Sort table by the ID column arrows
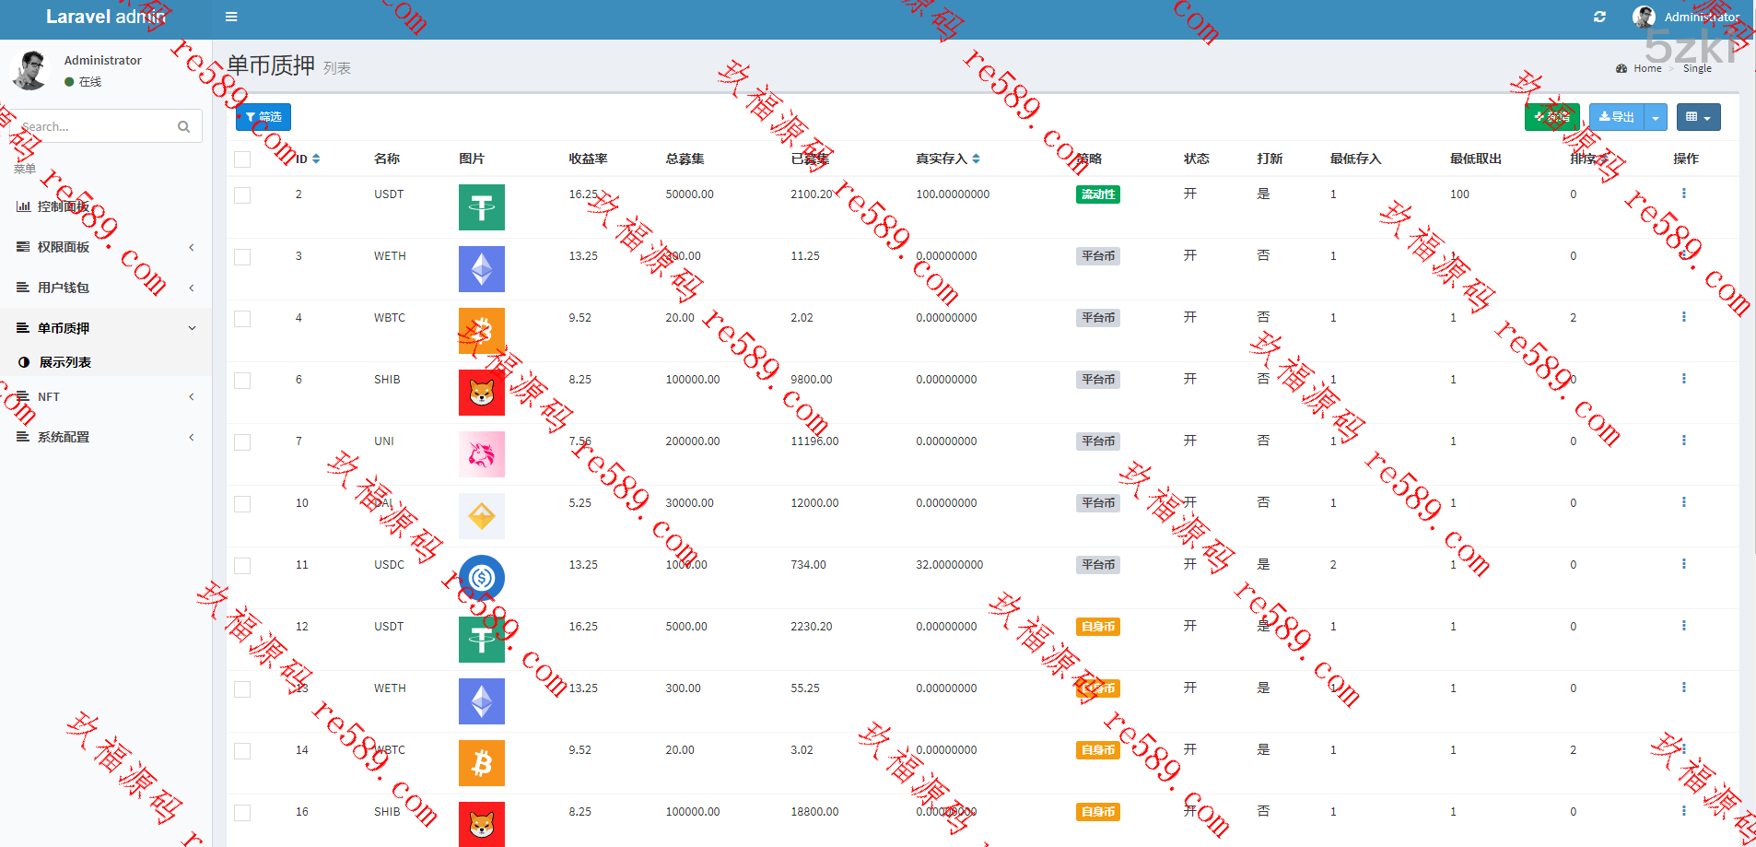The height and width of the screenshot is (847, 1756). 316,159
